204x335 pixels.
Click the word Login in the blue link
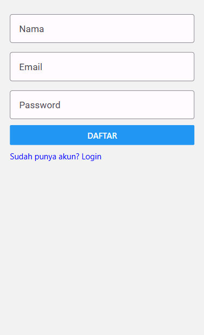[92, 157]
